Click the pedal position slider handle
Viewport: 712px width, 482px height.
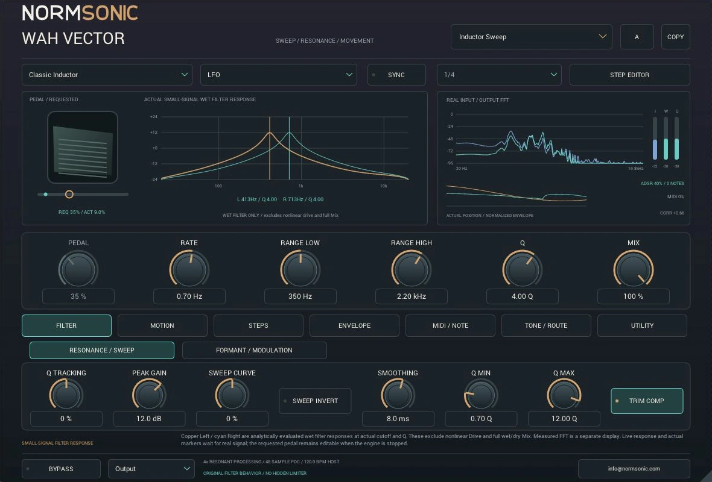69,194
